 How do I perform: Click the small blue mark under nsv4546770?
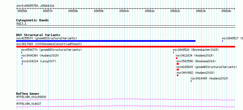coord(22,52)
